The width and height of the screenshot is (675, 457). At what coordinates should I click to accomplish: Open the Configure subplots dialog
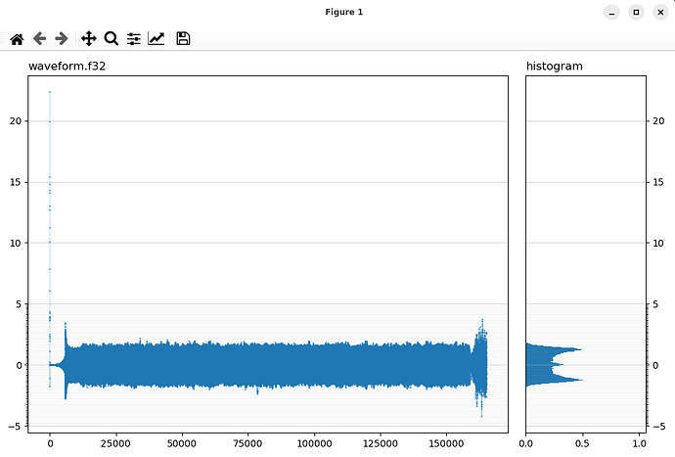[x=134, y=39]
